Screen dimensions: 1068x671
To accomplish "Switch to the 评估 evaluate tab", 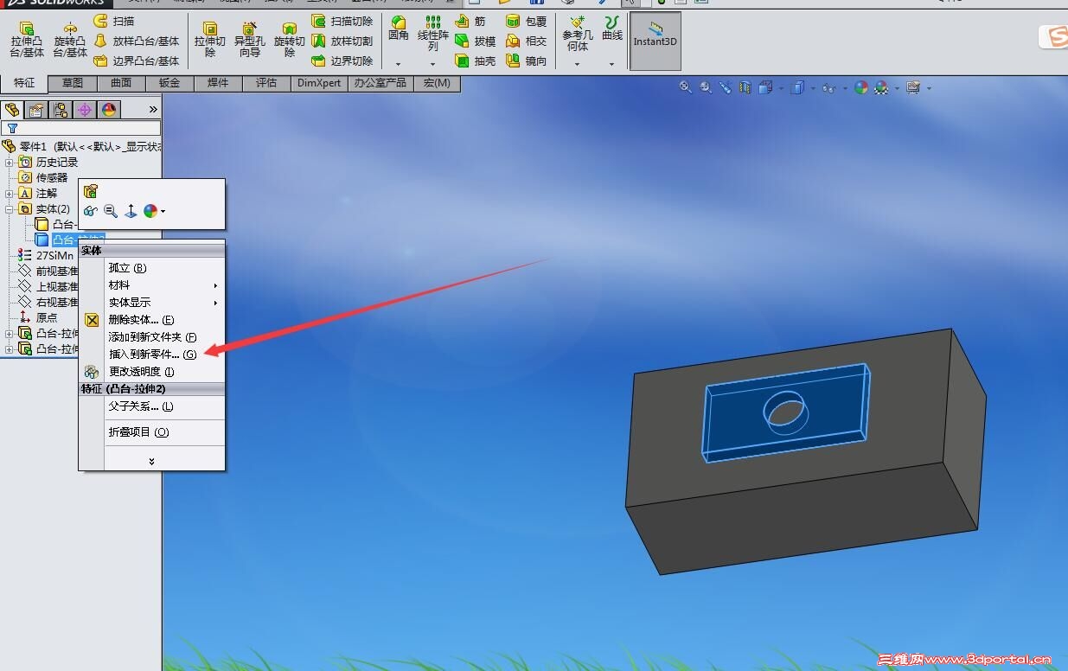I will click(266, 83).
